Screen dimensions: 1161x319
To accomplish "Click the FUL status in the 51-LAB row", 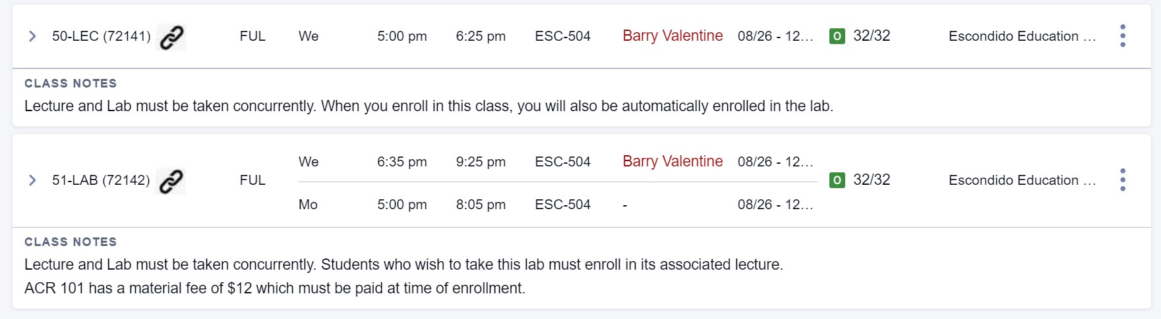I will tap(253, 180).
